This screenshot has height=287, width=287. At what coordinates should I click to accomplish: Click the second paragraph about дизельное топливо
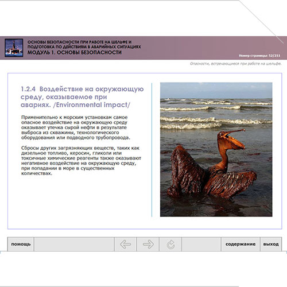(x=81, y=161)
